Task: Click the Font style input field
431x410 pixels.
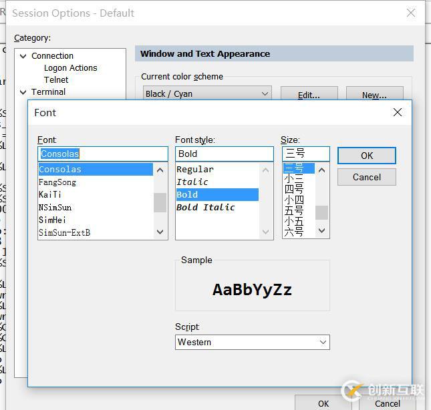Action: click(225, 154)
